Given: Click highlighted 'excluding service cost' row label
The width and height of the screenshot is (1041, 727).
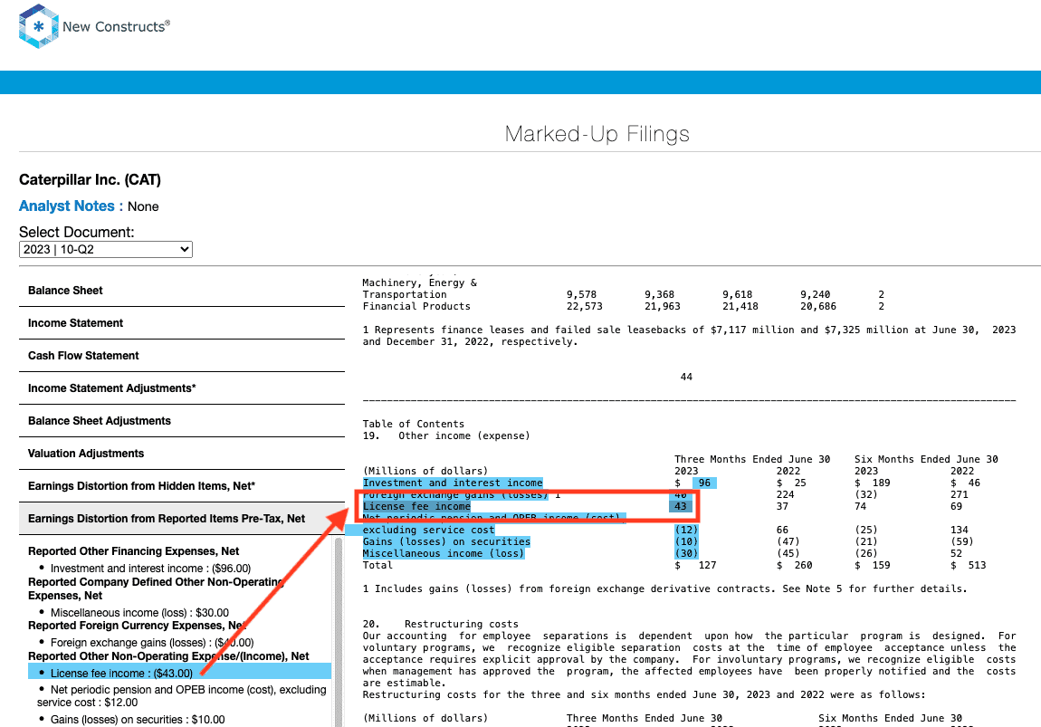Looking at the screenshot, I should [x=428, y=531].
